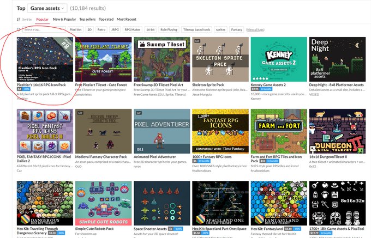Click the 1000+ Fantasy RPG Icons title link
Viewport: 371px width, 238px height.
point(212,157)
